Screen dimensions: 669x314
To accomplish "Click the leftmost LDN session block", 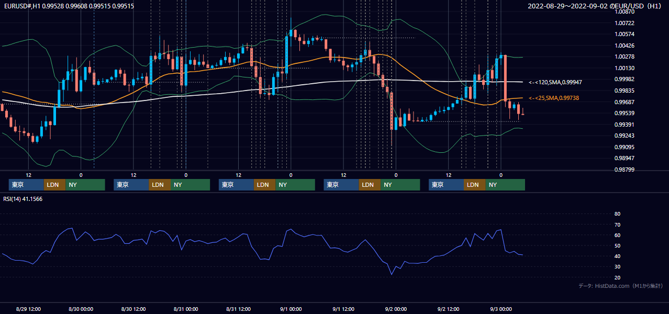I will pos(55,185).
